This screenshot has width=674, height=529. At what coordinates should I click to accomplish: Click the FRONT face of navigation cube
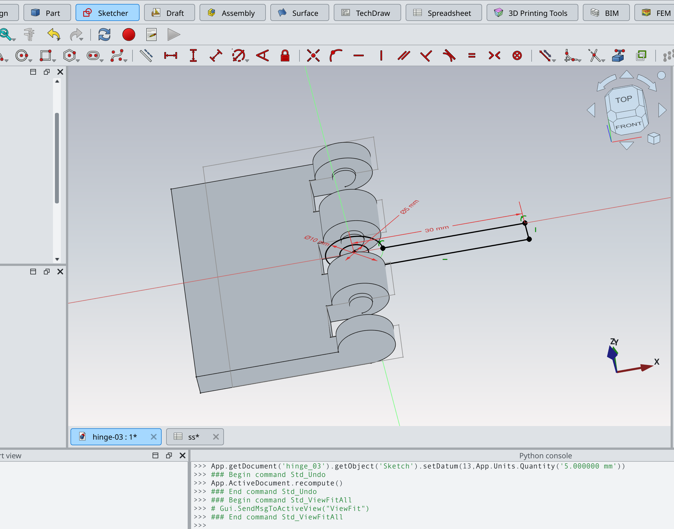pyautogui.click(x=628, y=125)
